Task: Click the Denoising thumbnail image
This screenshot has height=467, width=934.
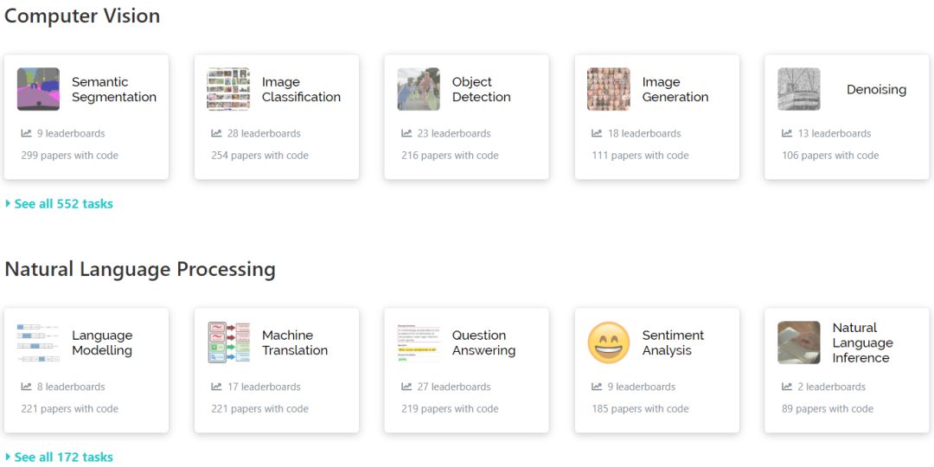Action: tap(798, 89)
